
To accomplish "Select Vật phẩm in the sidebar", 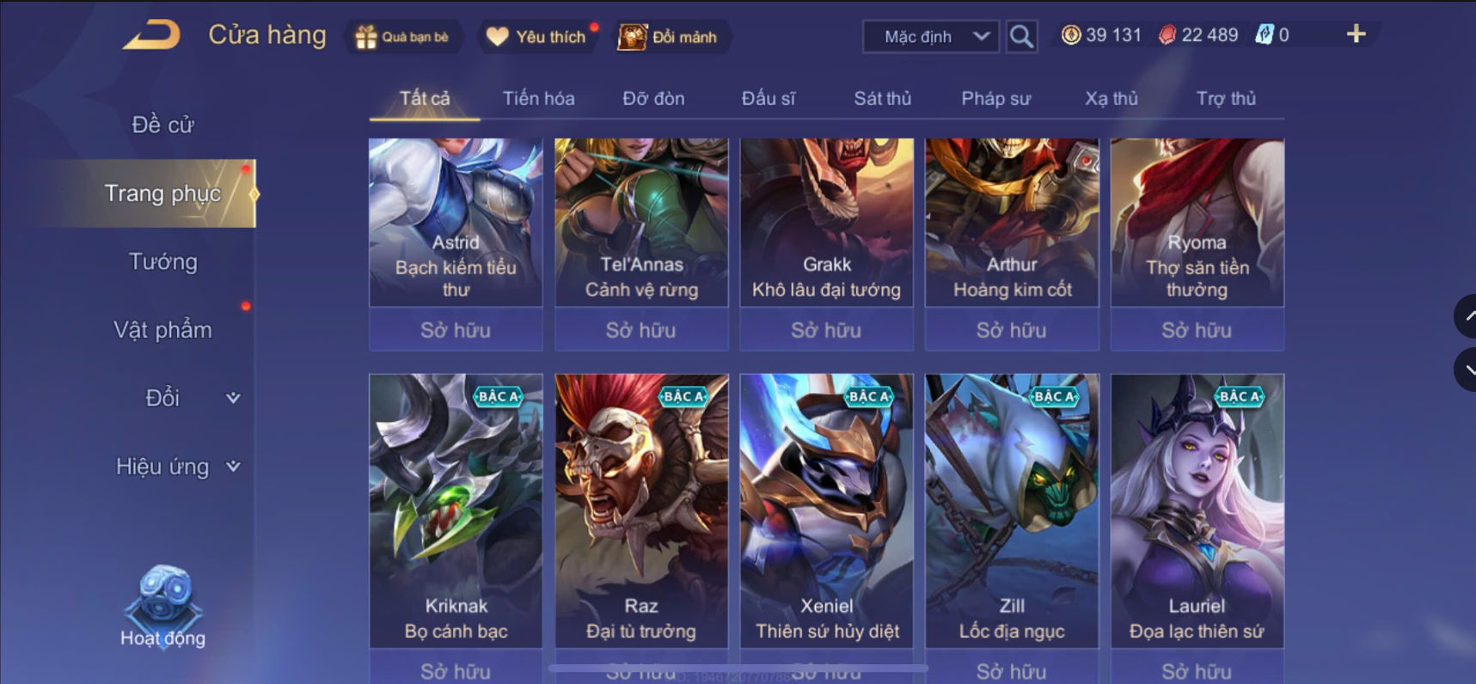I will click(x=162, y=330).
